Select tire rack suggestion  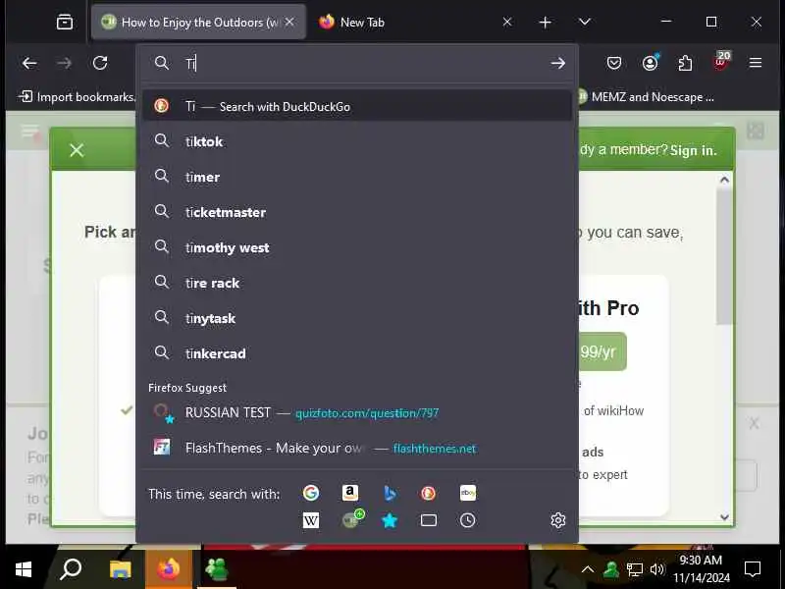click(x=357, y=283)
